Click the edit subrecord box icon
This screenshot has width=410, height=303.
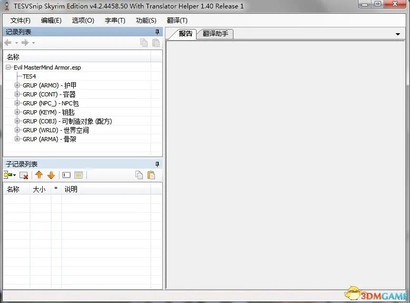pos(66,175)
